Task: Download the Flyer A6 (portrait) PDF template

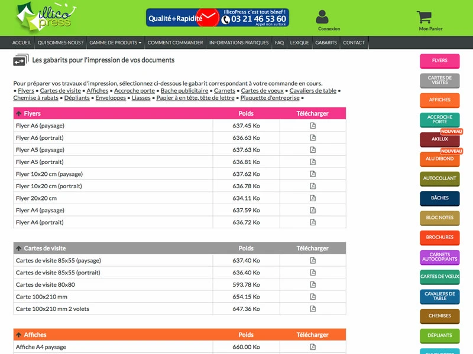Action: tap(313, 137)
